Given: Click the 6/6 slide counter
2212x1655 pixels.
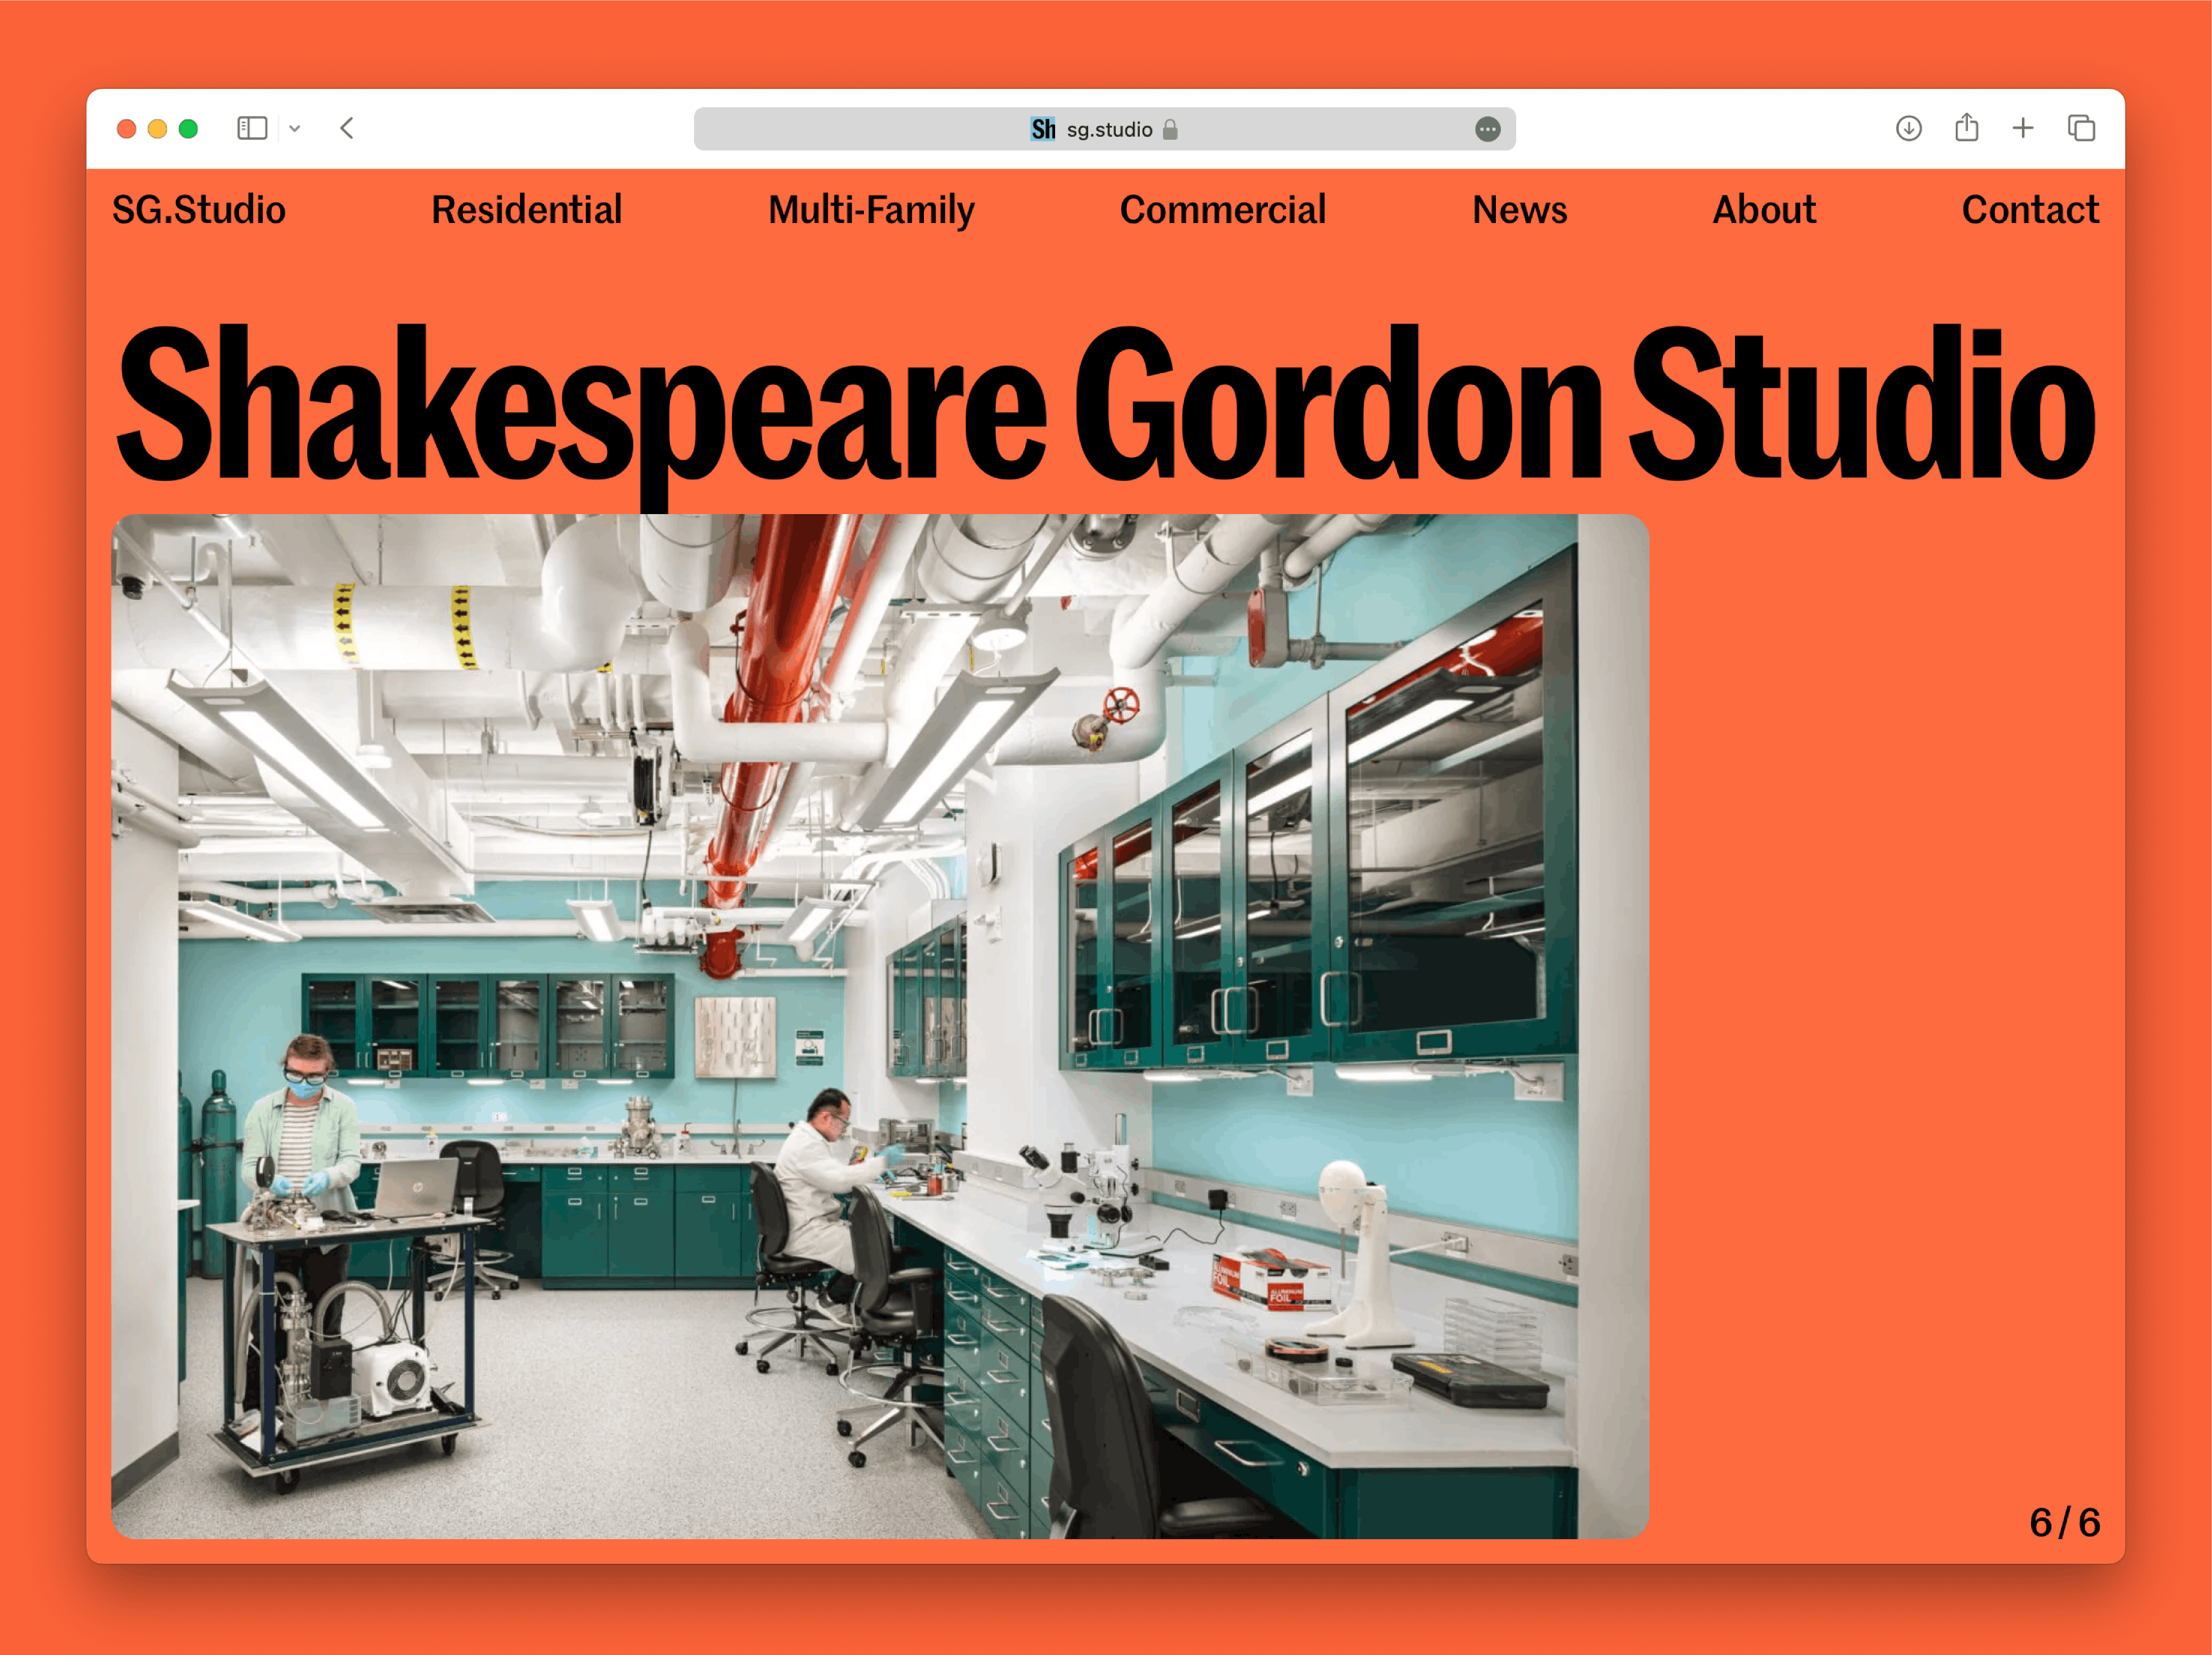Looking at the screenshot, I should [2064, 1522].
